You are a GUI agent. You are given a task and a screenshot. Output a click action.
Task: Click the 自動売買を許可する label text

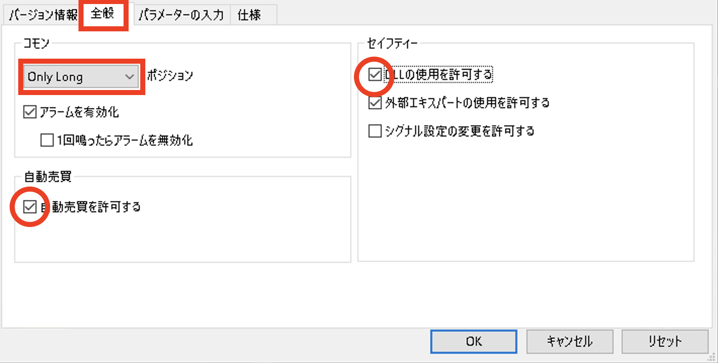[91, 206]
